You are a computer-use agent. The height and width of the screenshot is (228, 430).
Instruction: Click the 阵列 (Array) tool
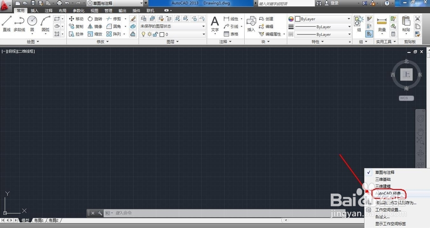[x=114, y=34]
